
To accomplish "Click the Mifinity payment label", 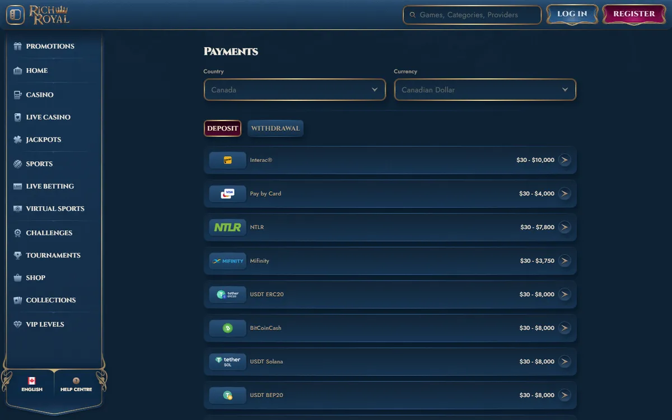I will point(259,261).
